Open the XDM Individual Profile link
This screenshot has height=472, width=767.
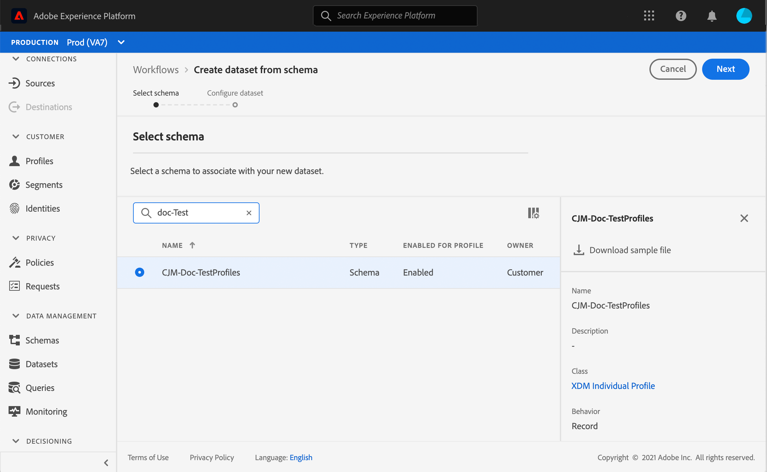coord(613,386)
